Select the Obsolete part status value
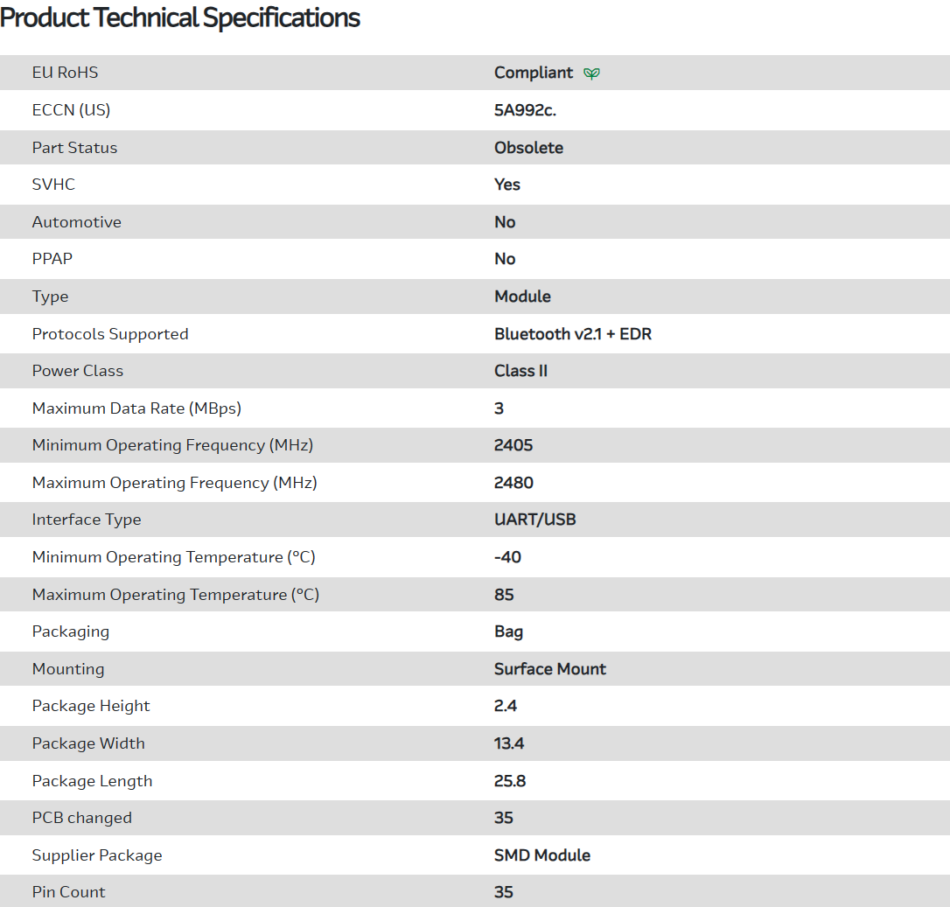This screenshot has height=907, width=950. click(x=528, y=148)
